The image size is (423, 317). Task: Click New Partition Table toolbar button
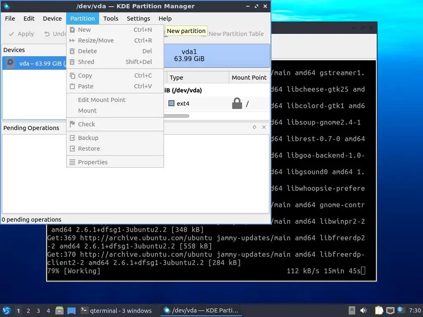233,34
